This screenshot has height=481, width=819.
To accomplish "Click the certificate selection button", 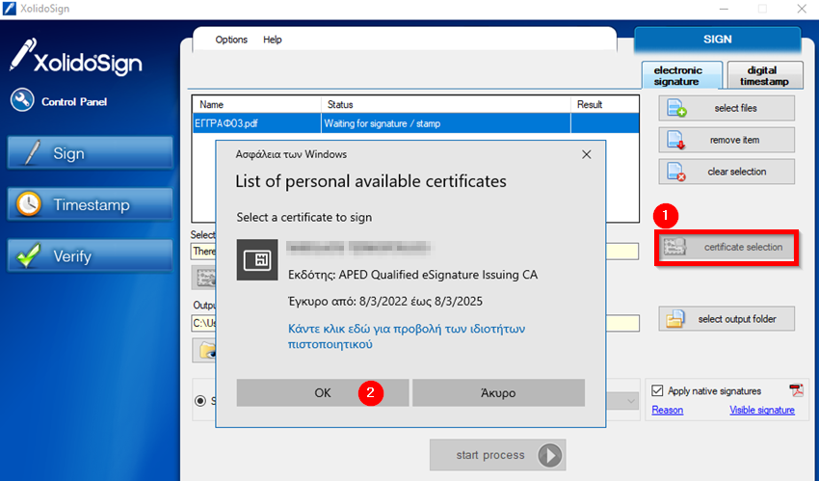I will click(x=727, y=248).
